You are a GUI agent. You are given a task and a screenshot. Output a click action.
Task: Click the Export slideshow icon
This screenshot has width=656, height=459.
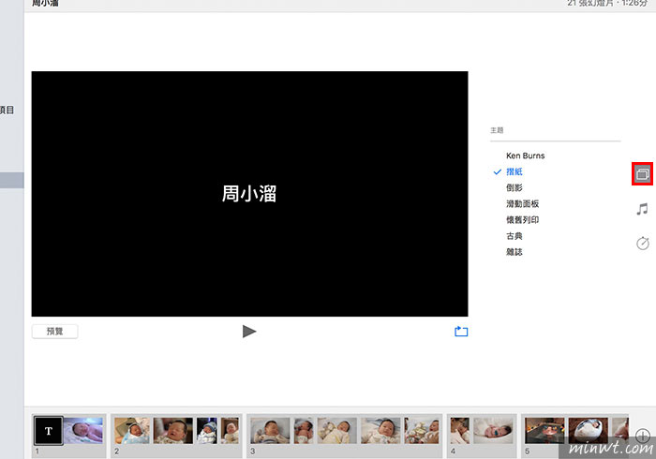coord(461,332)
